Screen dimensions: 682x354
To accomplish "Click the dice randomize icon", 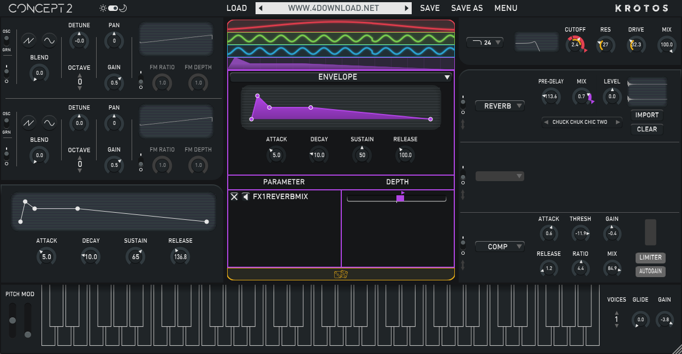I will (x=341, y=274).
